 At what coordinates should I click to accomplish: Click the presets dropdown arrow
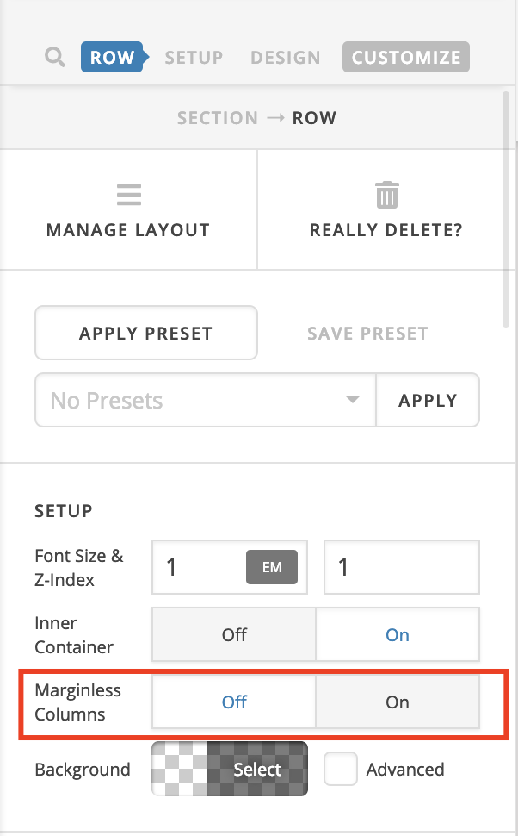point(353,399)
